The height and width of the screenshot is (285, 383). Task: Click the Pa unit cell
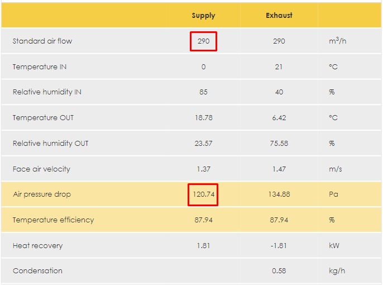(x=333, y=194)
